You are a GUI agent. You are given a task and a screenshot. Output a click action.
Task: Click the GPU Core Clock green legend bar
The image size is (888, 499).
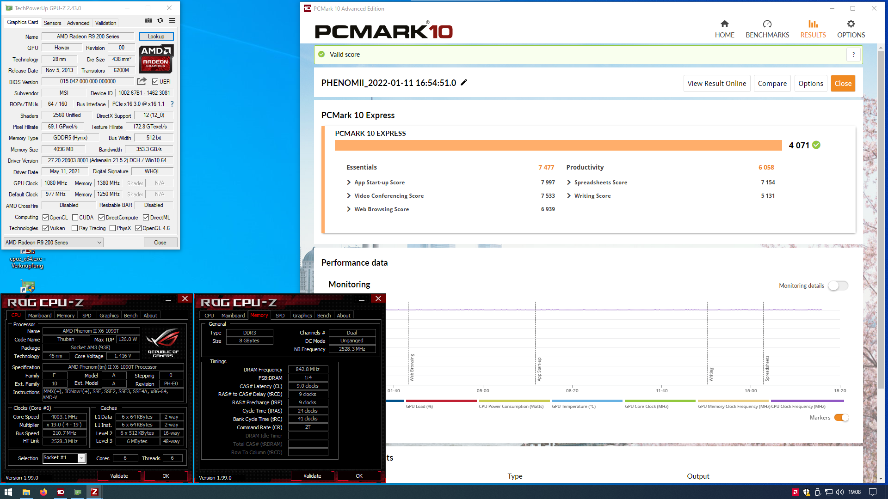pyautogui.click(x=660, y=401)
